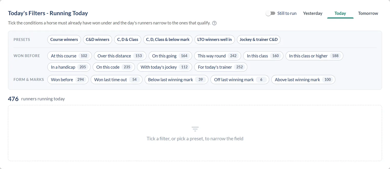390x169 pixels.
Task: Enable the Over this distance filter
Action: [x=120, y=56]
